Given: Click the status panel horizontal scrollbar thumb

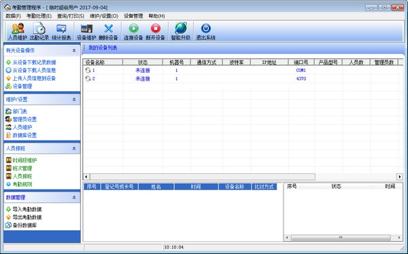Looking at the screenshot, I should point(341,238).
